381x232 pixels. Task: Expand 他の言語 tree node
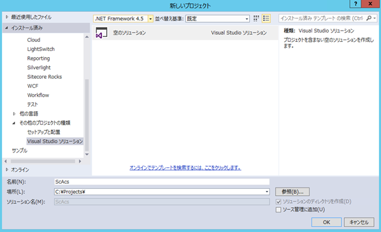(14, 114)
